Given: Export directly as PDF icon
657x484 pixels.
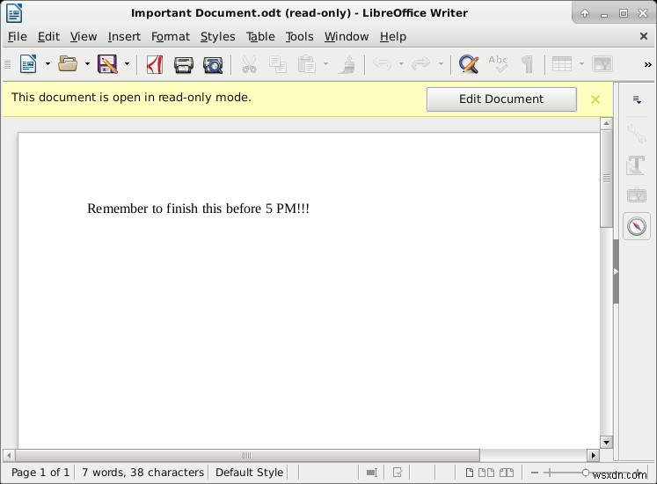Looking at the screenshot, I should pyautogui.click(x=155, y=64).
